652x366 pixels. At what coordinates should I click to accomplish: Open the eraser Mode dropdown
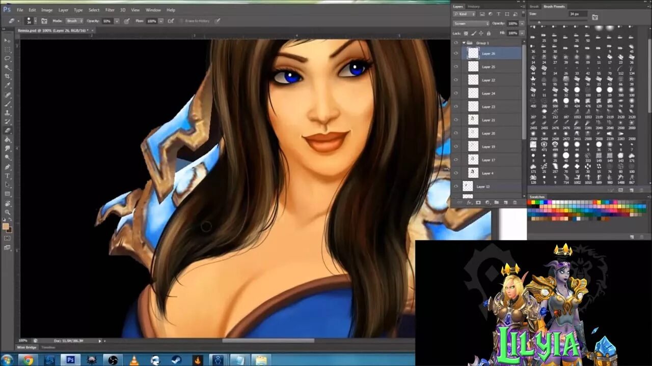[x=75, y=21]
